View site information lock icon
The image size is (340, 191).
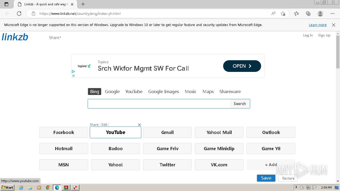(33, 14)
